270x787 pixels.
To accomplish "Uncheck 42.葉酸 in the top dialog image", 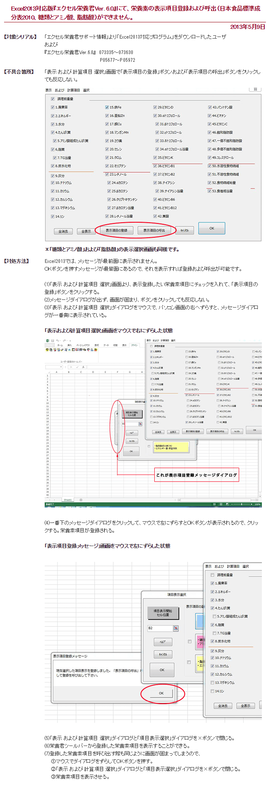I will 155,216.
